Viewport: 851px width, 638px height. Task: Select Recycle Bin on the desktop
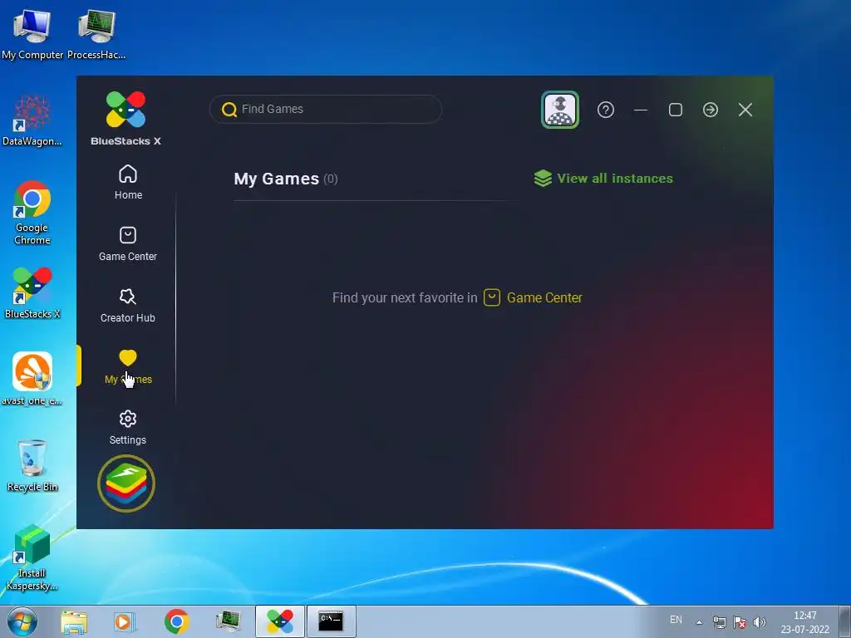click(32, 465)
